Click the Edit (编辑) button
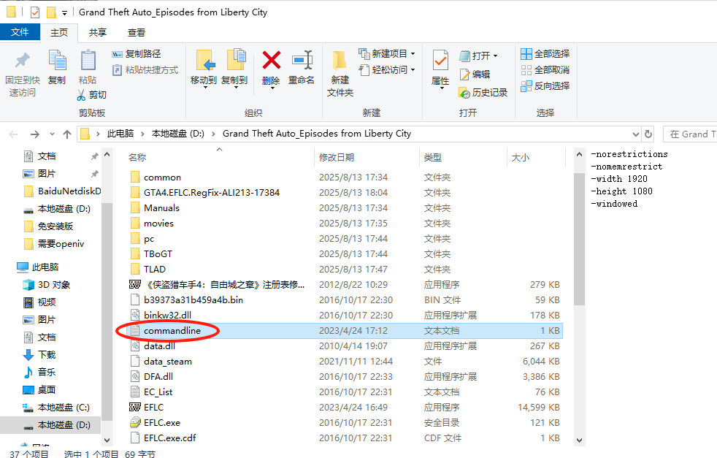 pyautogui.click(x=475, y=74)
